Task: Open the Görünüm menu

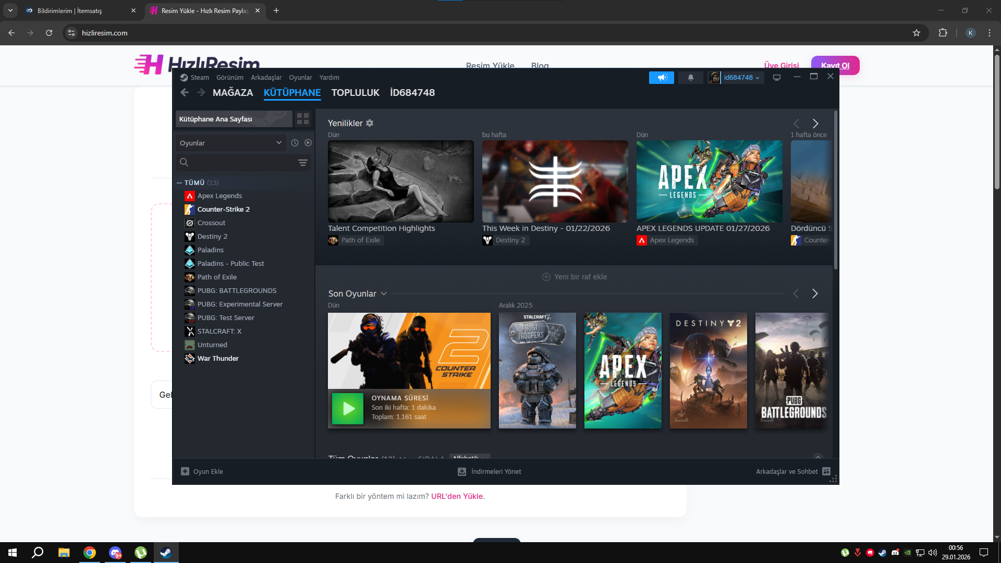Action: click(x=230, y=78)
